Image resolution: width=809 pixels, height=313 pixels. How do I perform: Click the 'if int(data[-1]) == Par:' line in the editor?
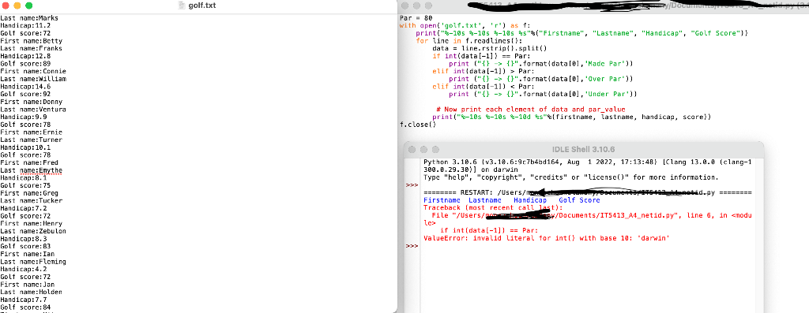(481, 56)
